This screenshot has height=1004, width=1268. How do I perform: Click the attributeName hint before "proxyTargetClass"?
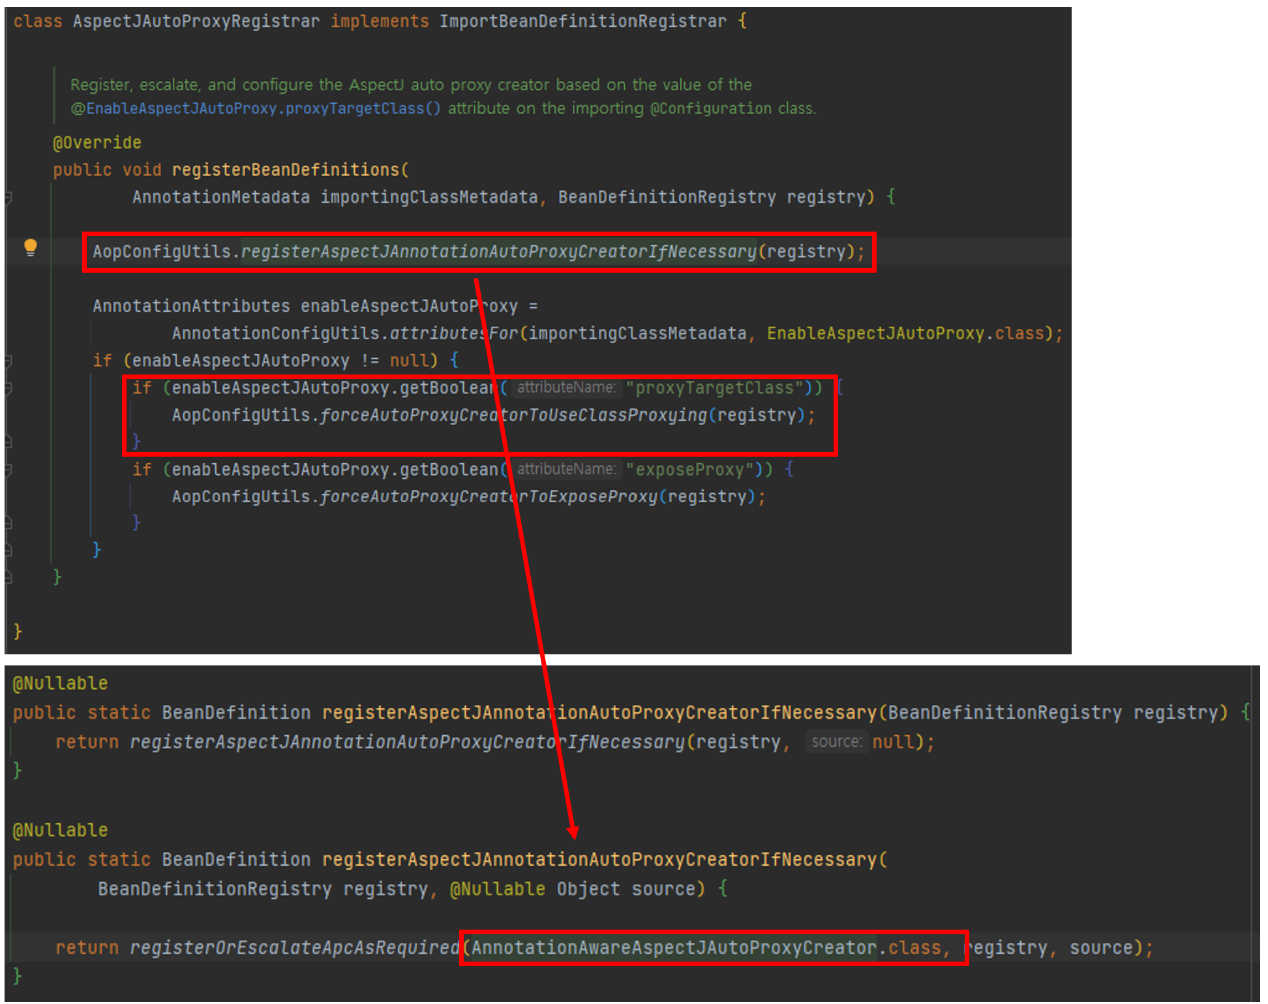[x=566, y=388]
